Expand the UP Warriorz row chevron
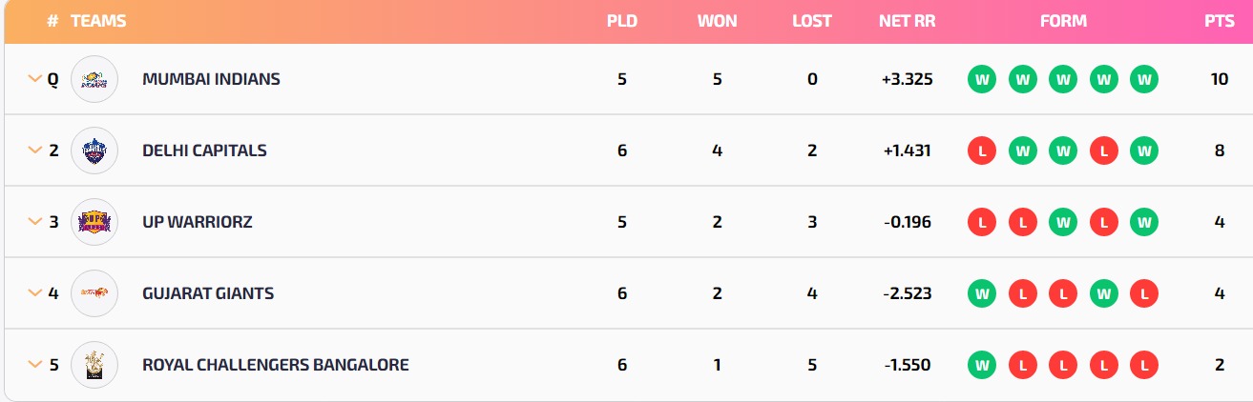 point(35,222)
